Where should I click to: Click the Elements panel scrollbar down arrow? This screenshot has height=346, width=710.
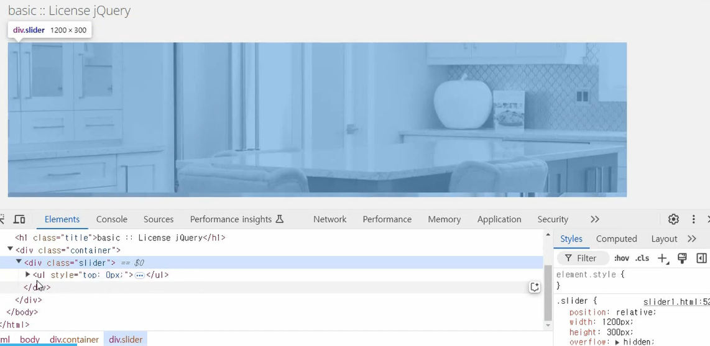point(548,326)
